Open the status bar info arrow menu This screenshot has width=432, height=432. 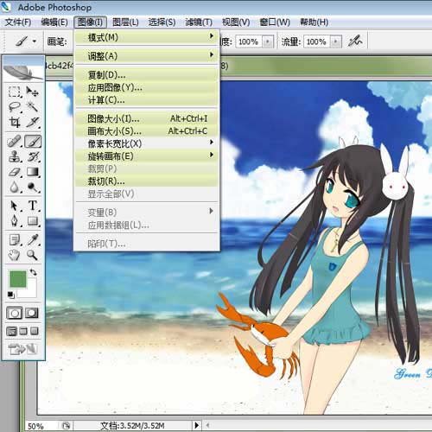click(197, 425)
